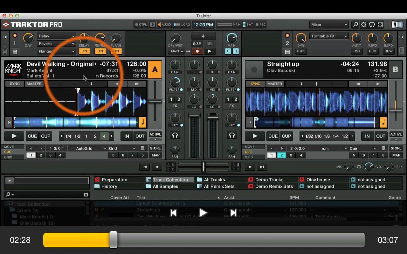Toggle FX unit 1 power button

15,36
